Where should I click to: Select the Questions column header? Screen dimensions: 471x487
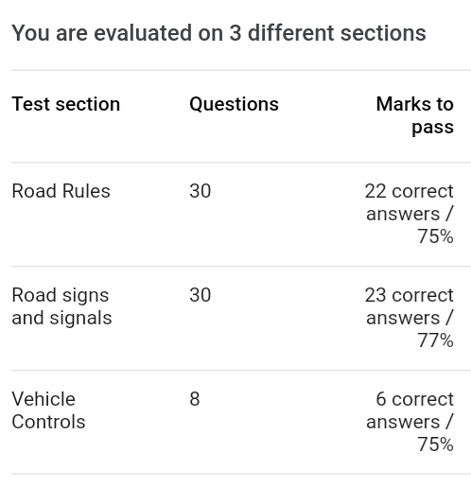point(234,104)
